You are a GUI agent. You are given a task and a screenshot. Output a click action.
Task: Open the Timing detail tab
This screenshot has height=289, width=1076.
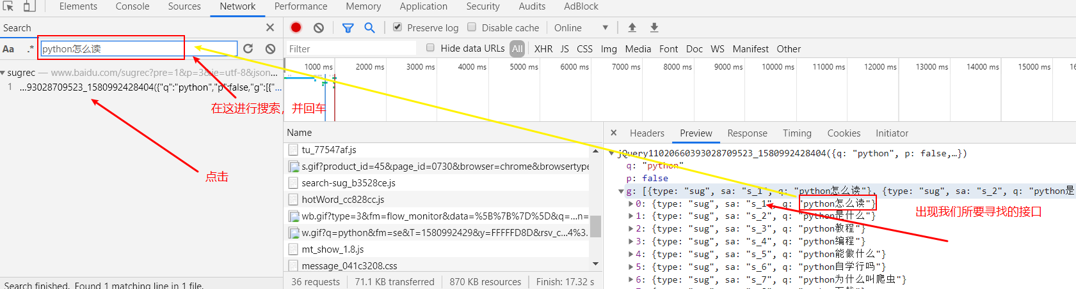click(797, 133)
